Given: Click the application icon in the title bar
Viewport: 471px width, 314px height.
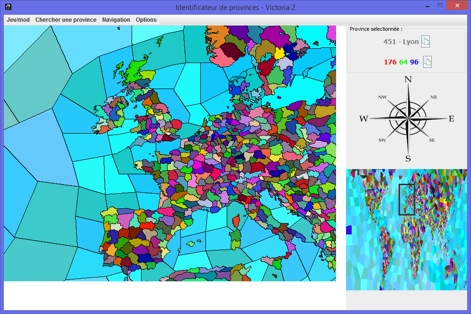Looking at the screenshot, I should click(8, 7).
